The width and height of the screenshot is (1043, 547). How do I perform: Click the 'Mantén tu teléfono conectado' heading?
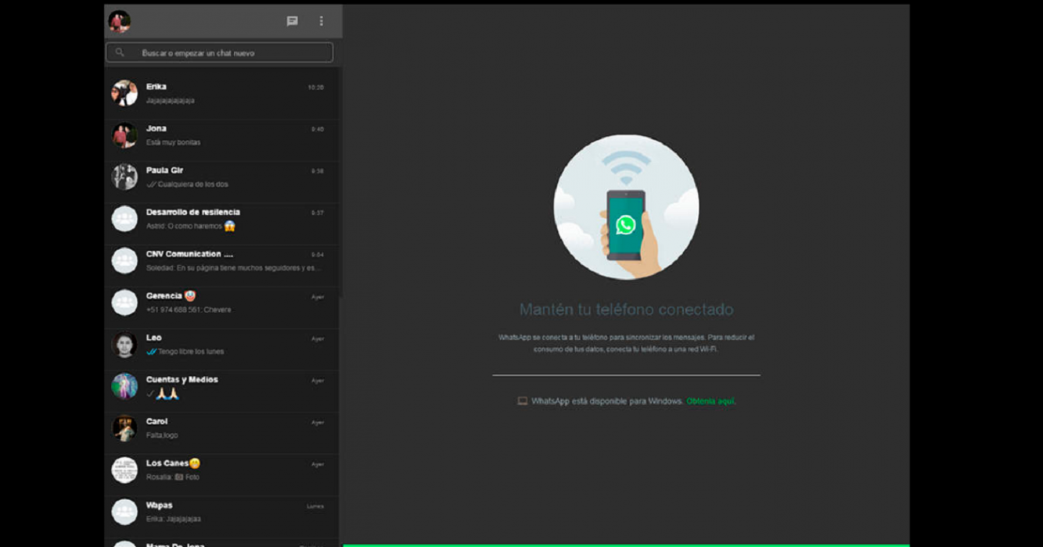tap(626, 309)
